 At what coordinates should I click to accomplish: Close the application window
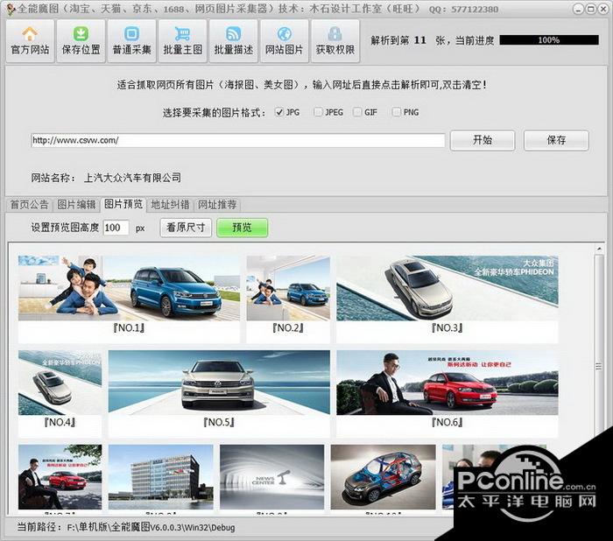coord(603,9)
